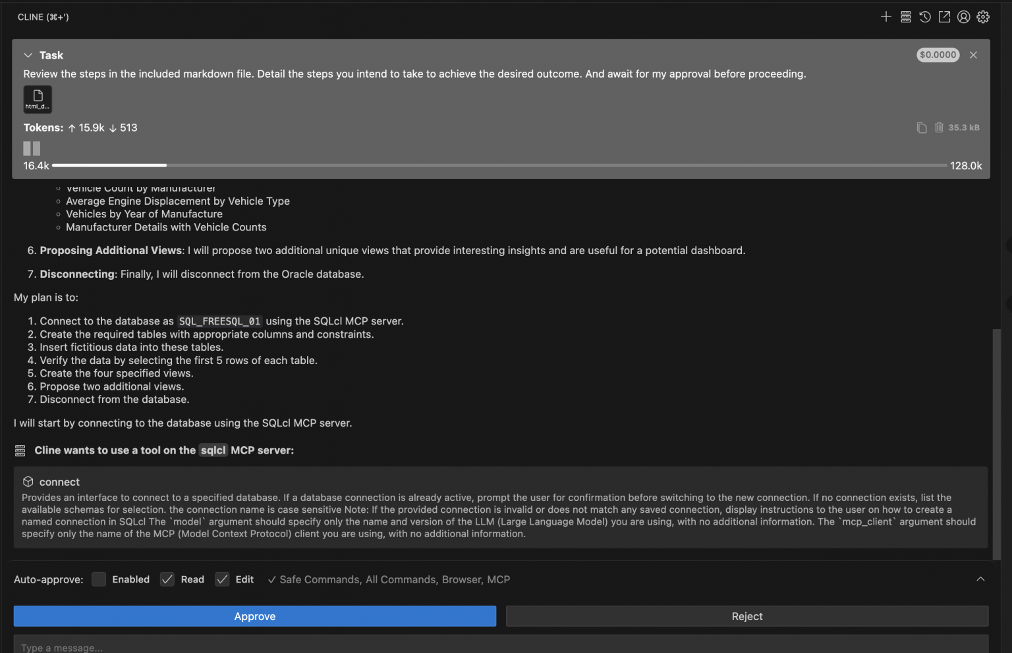The height and width of the screenshot is (653, 1012).
Task: Uncheck the Read auto-approve option
Action: pyautogui.click(x=167, y=579)
